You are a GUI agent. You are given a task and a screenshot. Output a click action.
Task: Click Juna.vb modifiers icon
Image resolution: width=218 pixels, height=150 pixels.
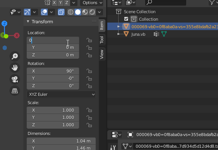pyautogui.click(x=156, y=34)
